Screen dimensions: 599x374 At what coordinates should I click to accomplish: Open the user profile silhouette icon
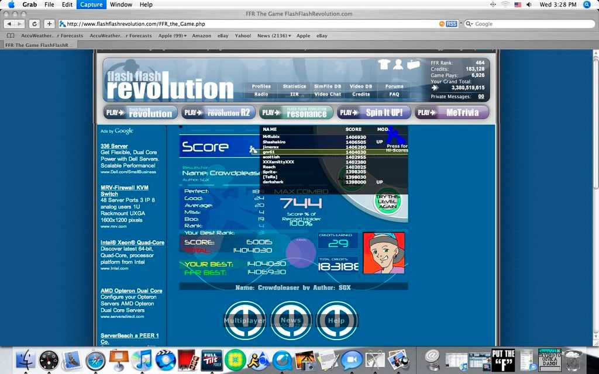(398, 64)
